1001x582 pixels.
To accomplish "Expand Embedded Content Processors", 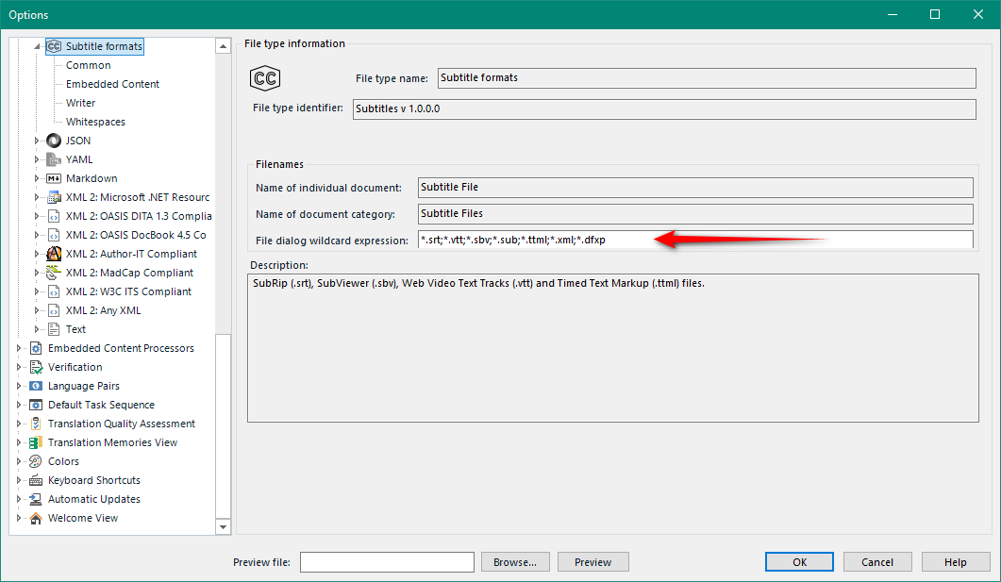I will coord(21,347).
